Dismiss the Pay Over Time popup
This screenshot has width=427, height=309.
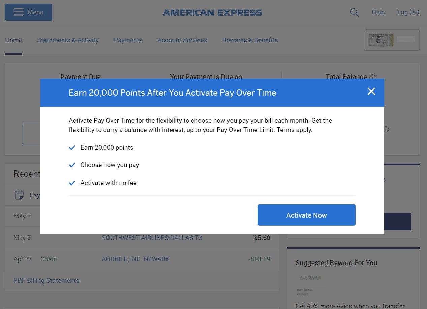(371, 91)
